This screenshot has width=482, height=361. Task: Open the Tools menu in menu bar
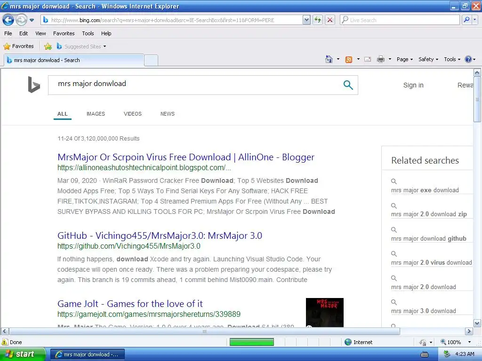click(88, 33)
